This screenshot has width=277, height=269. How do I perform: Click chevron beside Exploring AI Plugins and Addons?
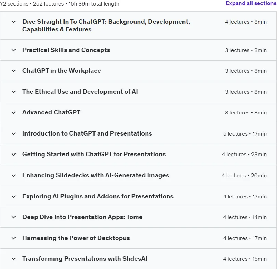(x=13, y=197)
